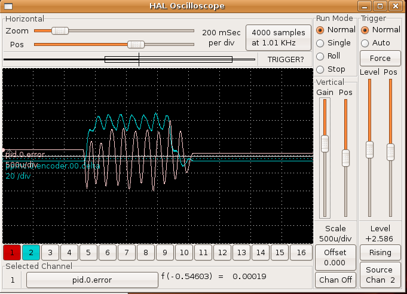The width and height of the screenshot is (407, 294).
Task: Click the record position indicator bar
Action: tap(129, 59)
